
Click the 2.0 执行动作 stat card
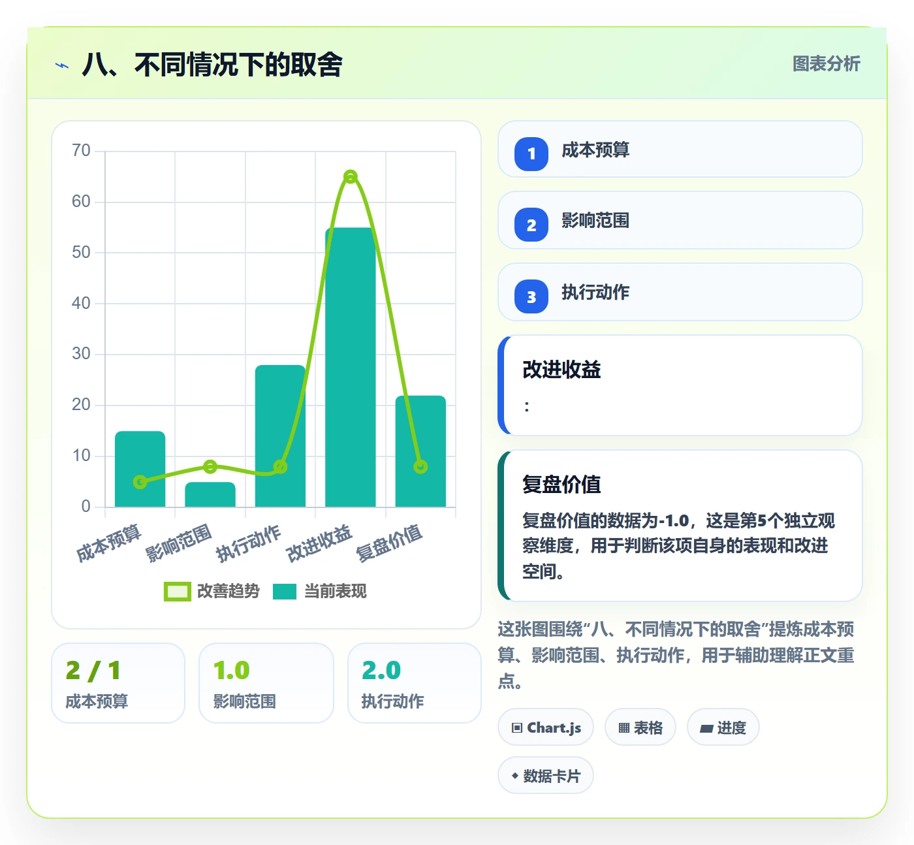coord(415,683)
